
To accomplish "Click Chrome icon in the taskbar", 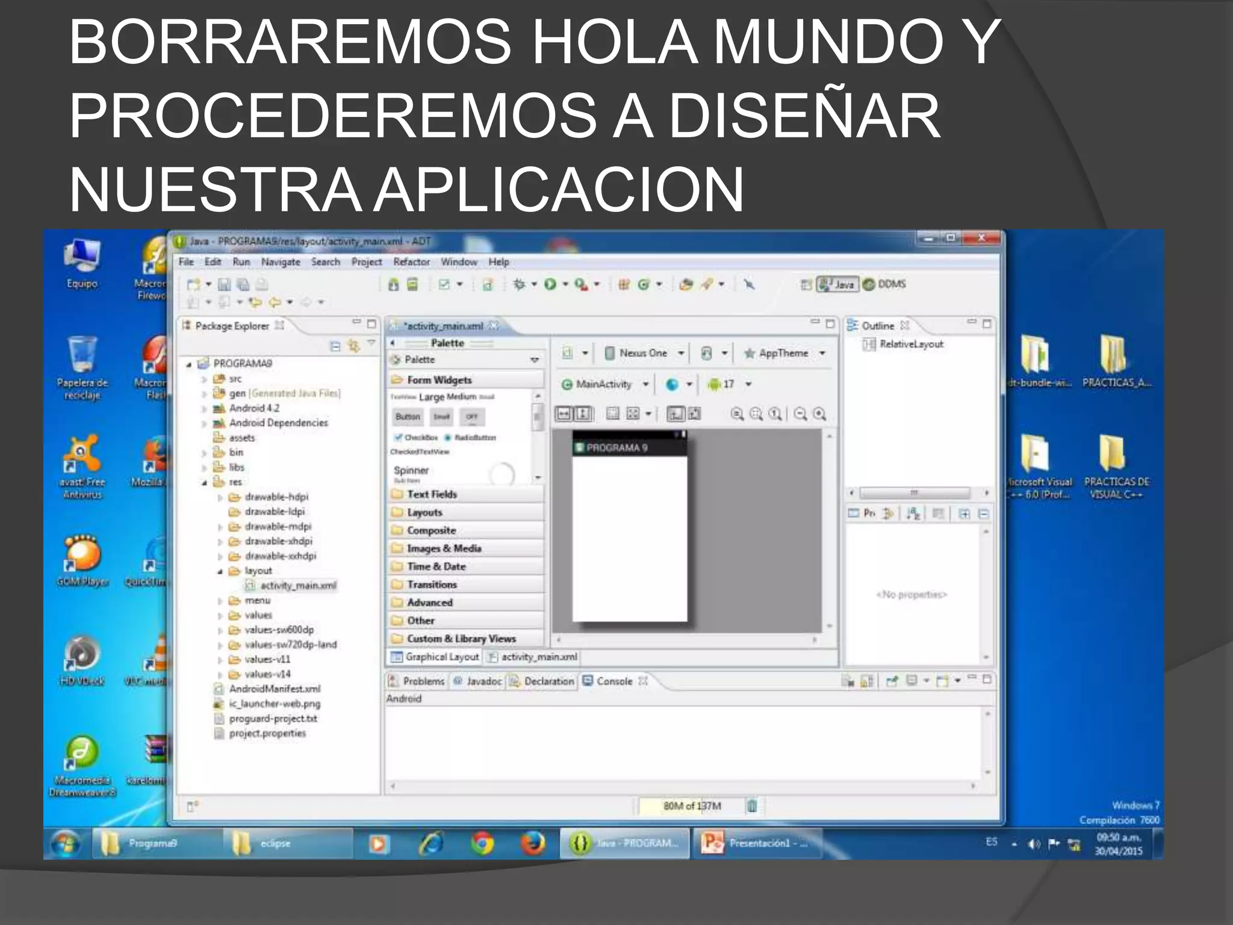I will pyautogui.click(x=482, y=843).
